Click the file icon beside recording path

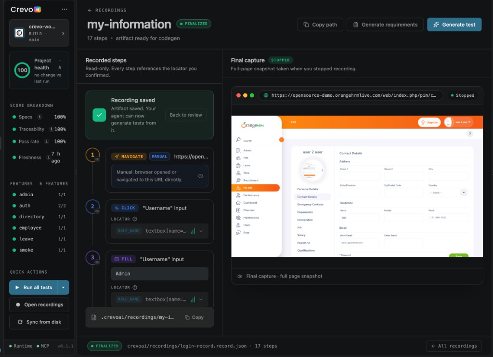click(94, 317)
